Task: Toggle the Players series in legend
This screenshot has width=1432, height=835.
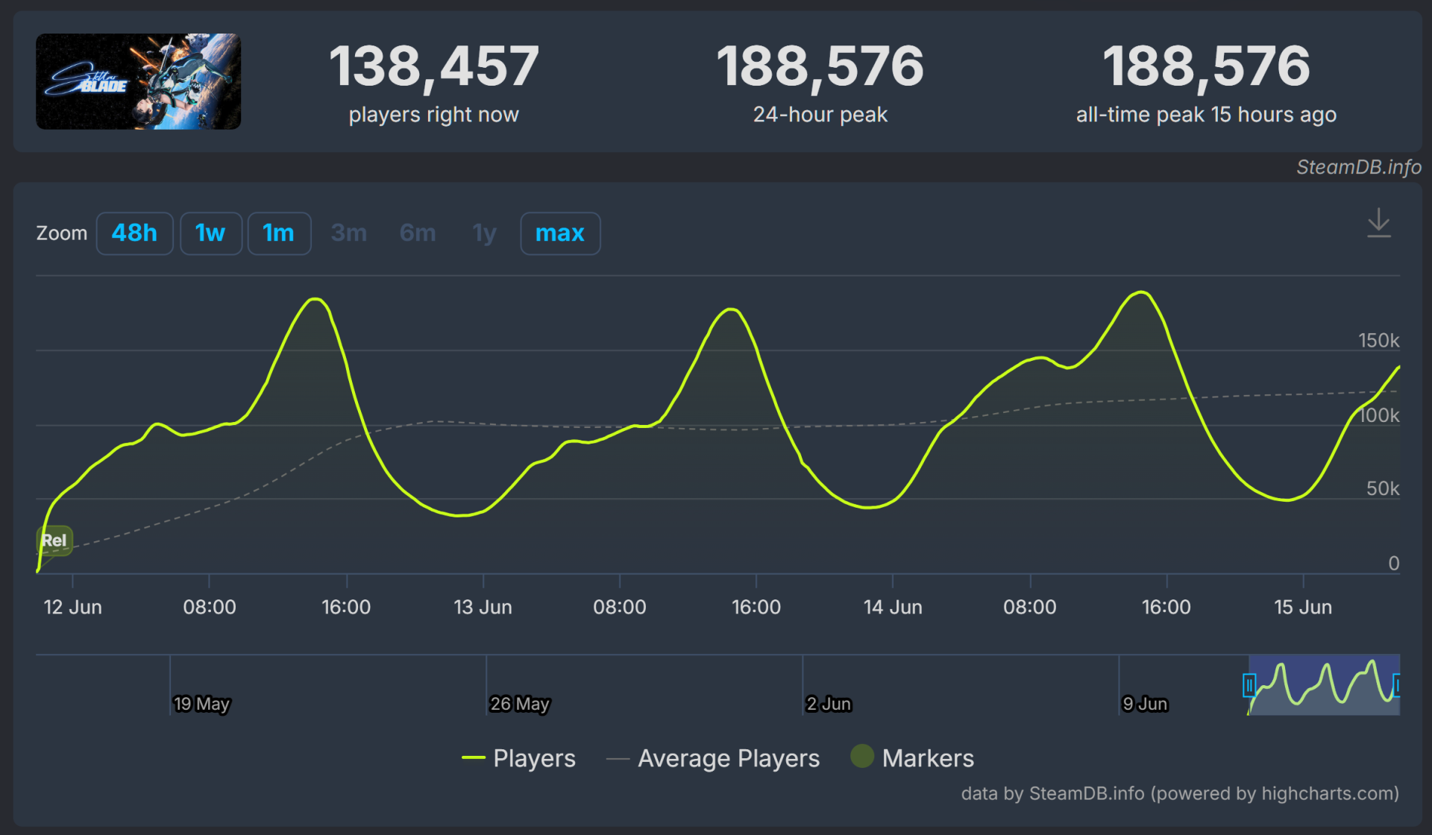Action: 533,758
